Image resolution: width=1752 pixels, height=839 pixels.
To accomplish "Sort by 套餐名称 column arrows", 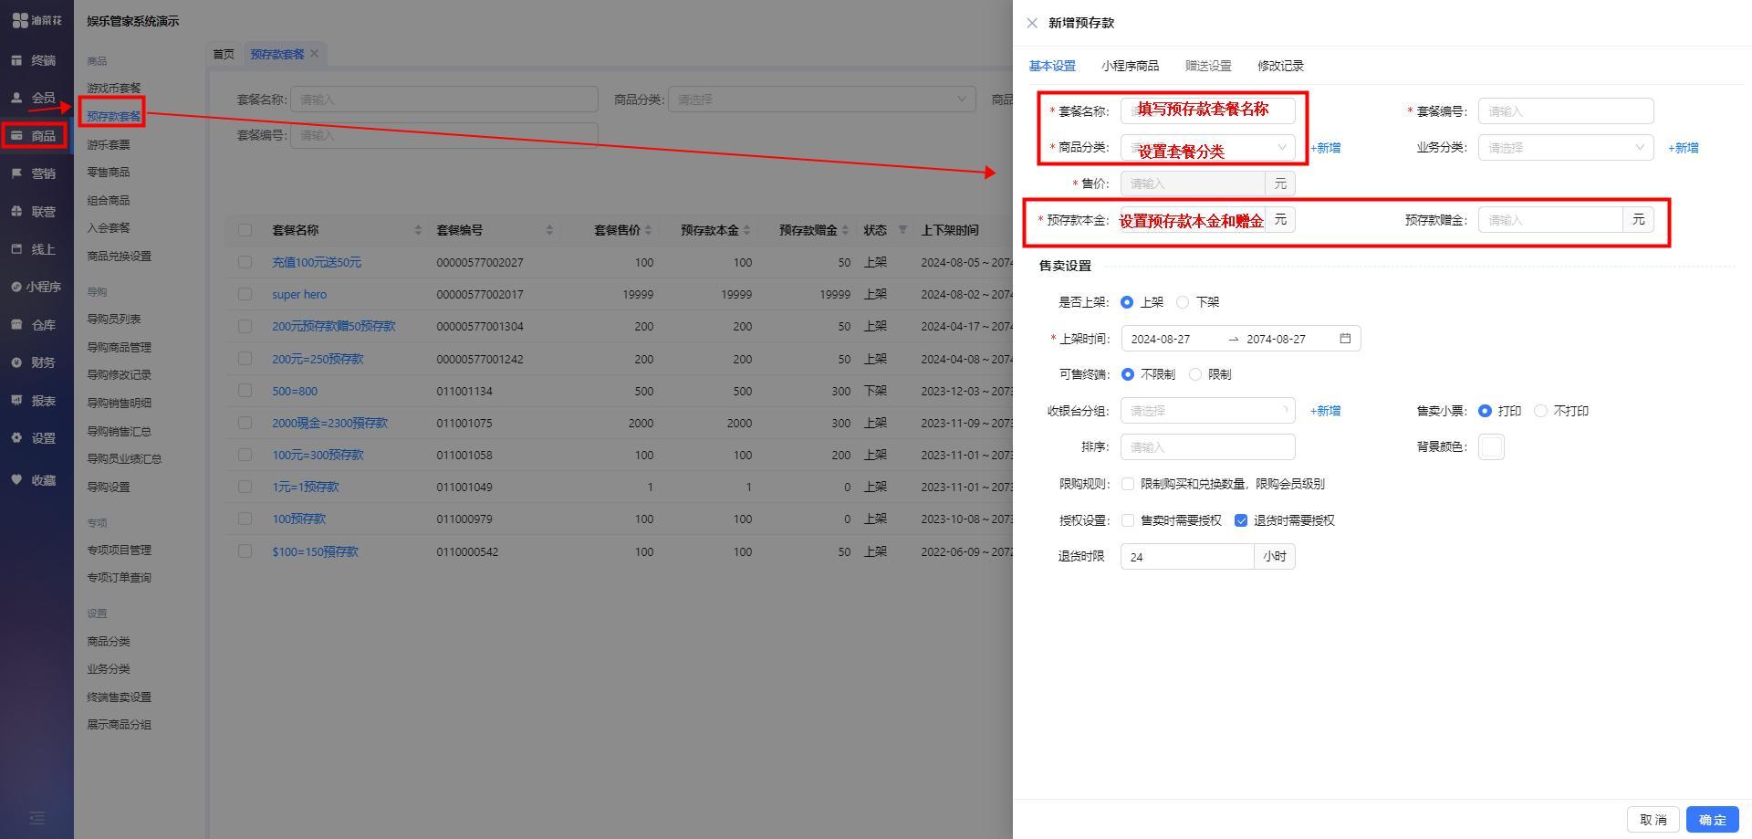I will [418, 230].
